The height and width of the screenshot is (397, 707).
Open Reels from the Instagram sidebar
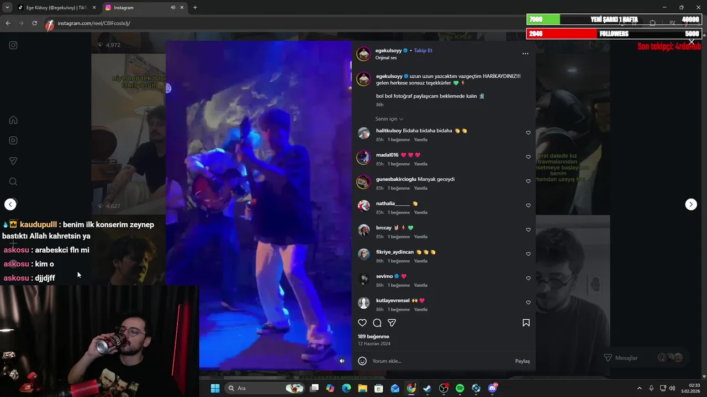13,141
